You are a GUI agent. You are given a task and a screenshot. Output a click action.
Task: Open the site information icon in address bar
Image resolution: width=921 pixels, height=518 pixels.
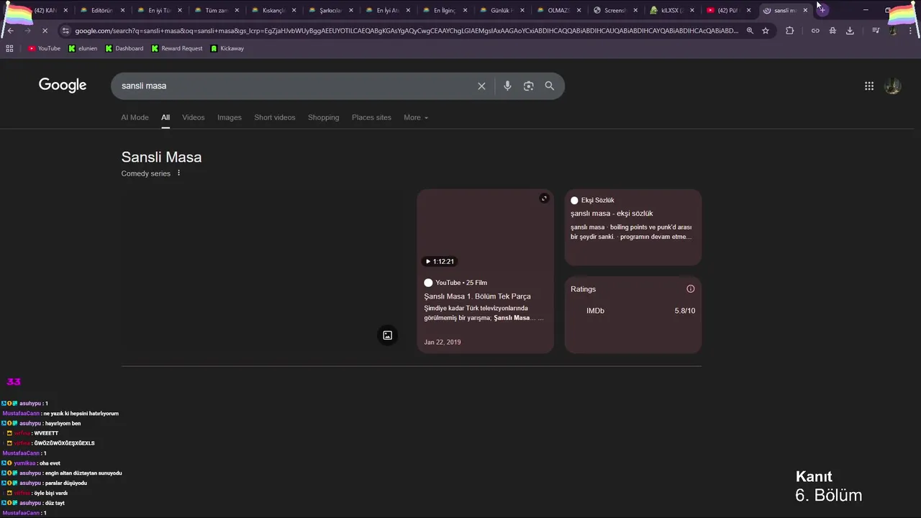pos(65,31)
